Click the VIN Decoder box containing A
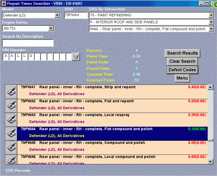This screenshot has width=217, height=176. pyautogui.click(x=12, y=57)
